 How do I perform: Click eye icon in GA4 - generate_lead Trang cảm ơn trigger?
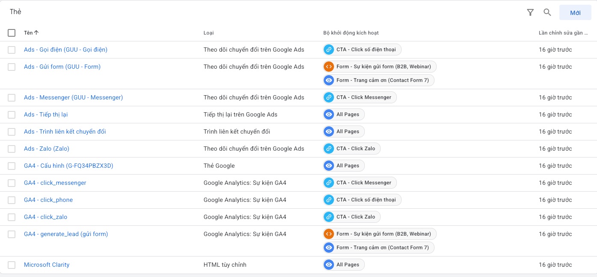point(329,248)
